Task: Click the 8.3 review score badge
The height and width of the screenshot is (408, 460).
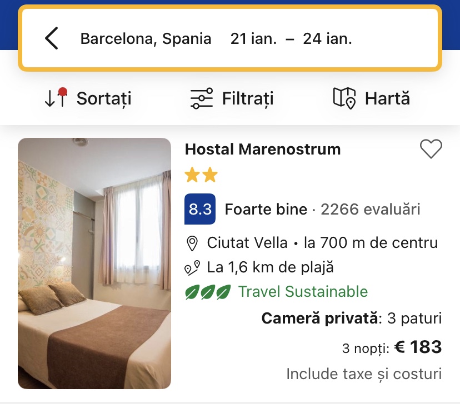Action: point(200,210)
